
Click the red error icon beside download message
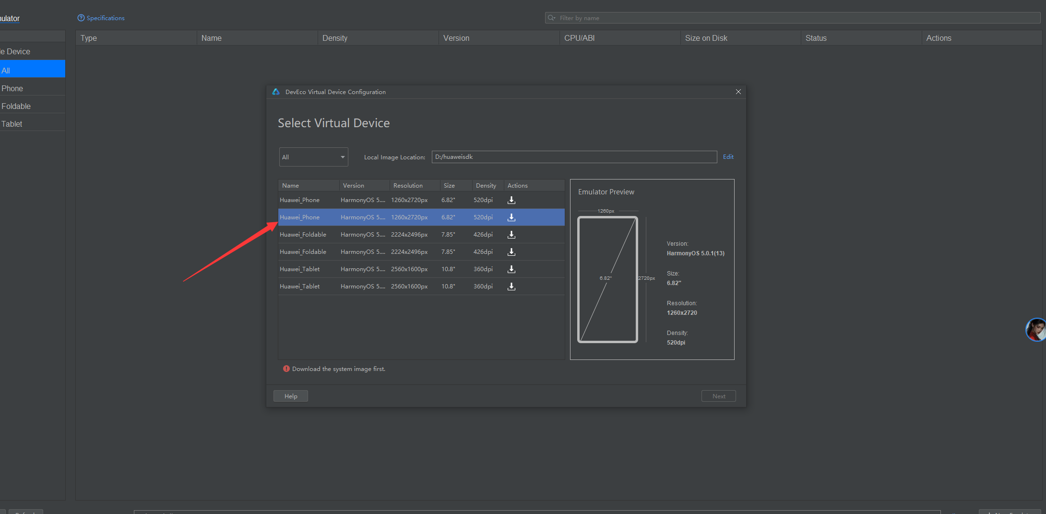[286, 369]
